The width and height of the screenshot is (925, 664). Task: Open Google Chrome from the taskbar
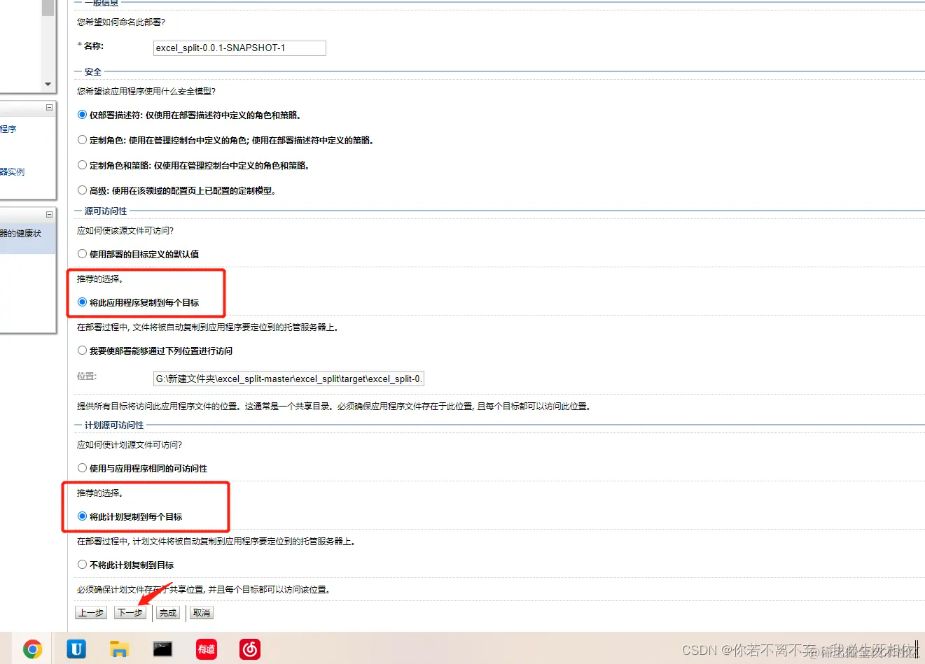pyautogui.click(x=32, y=649)
